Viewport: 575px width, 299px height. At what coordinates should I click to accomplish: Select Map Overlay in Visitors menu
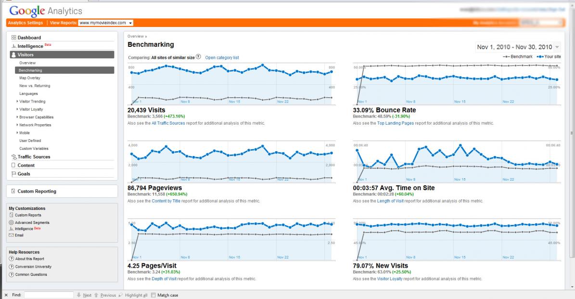tap(30, 78)
